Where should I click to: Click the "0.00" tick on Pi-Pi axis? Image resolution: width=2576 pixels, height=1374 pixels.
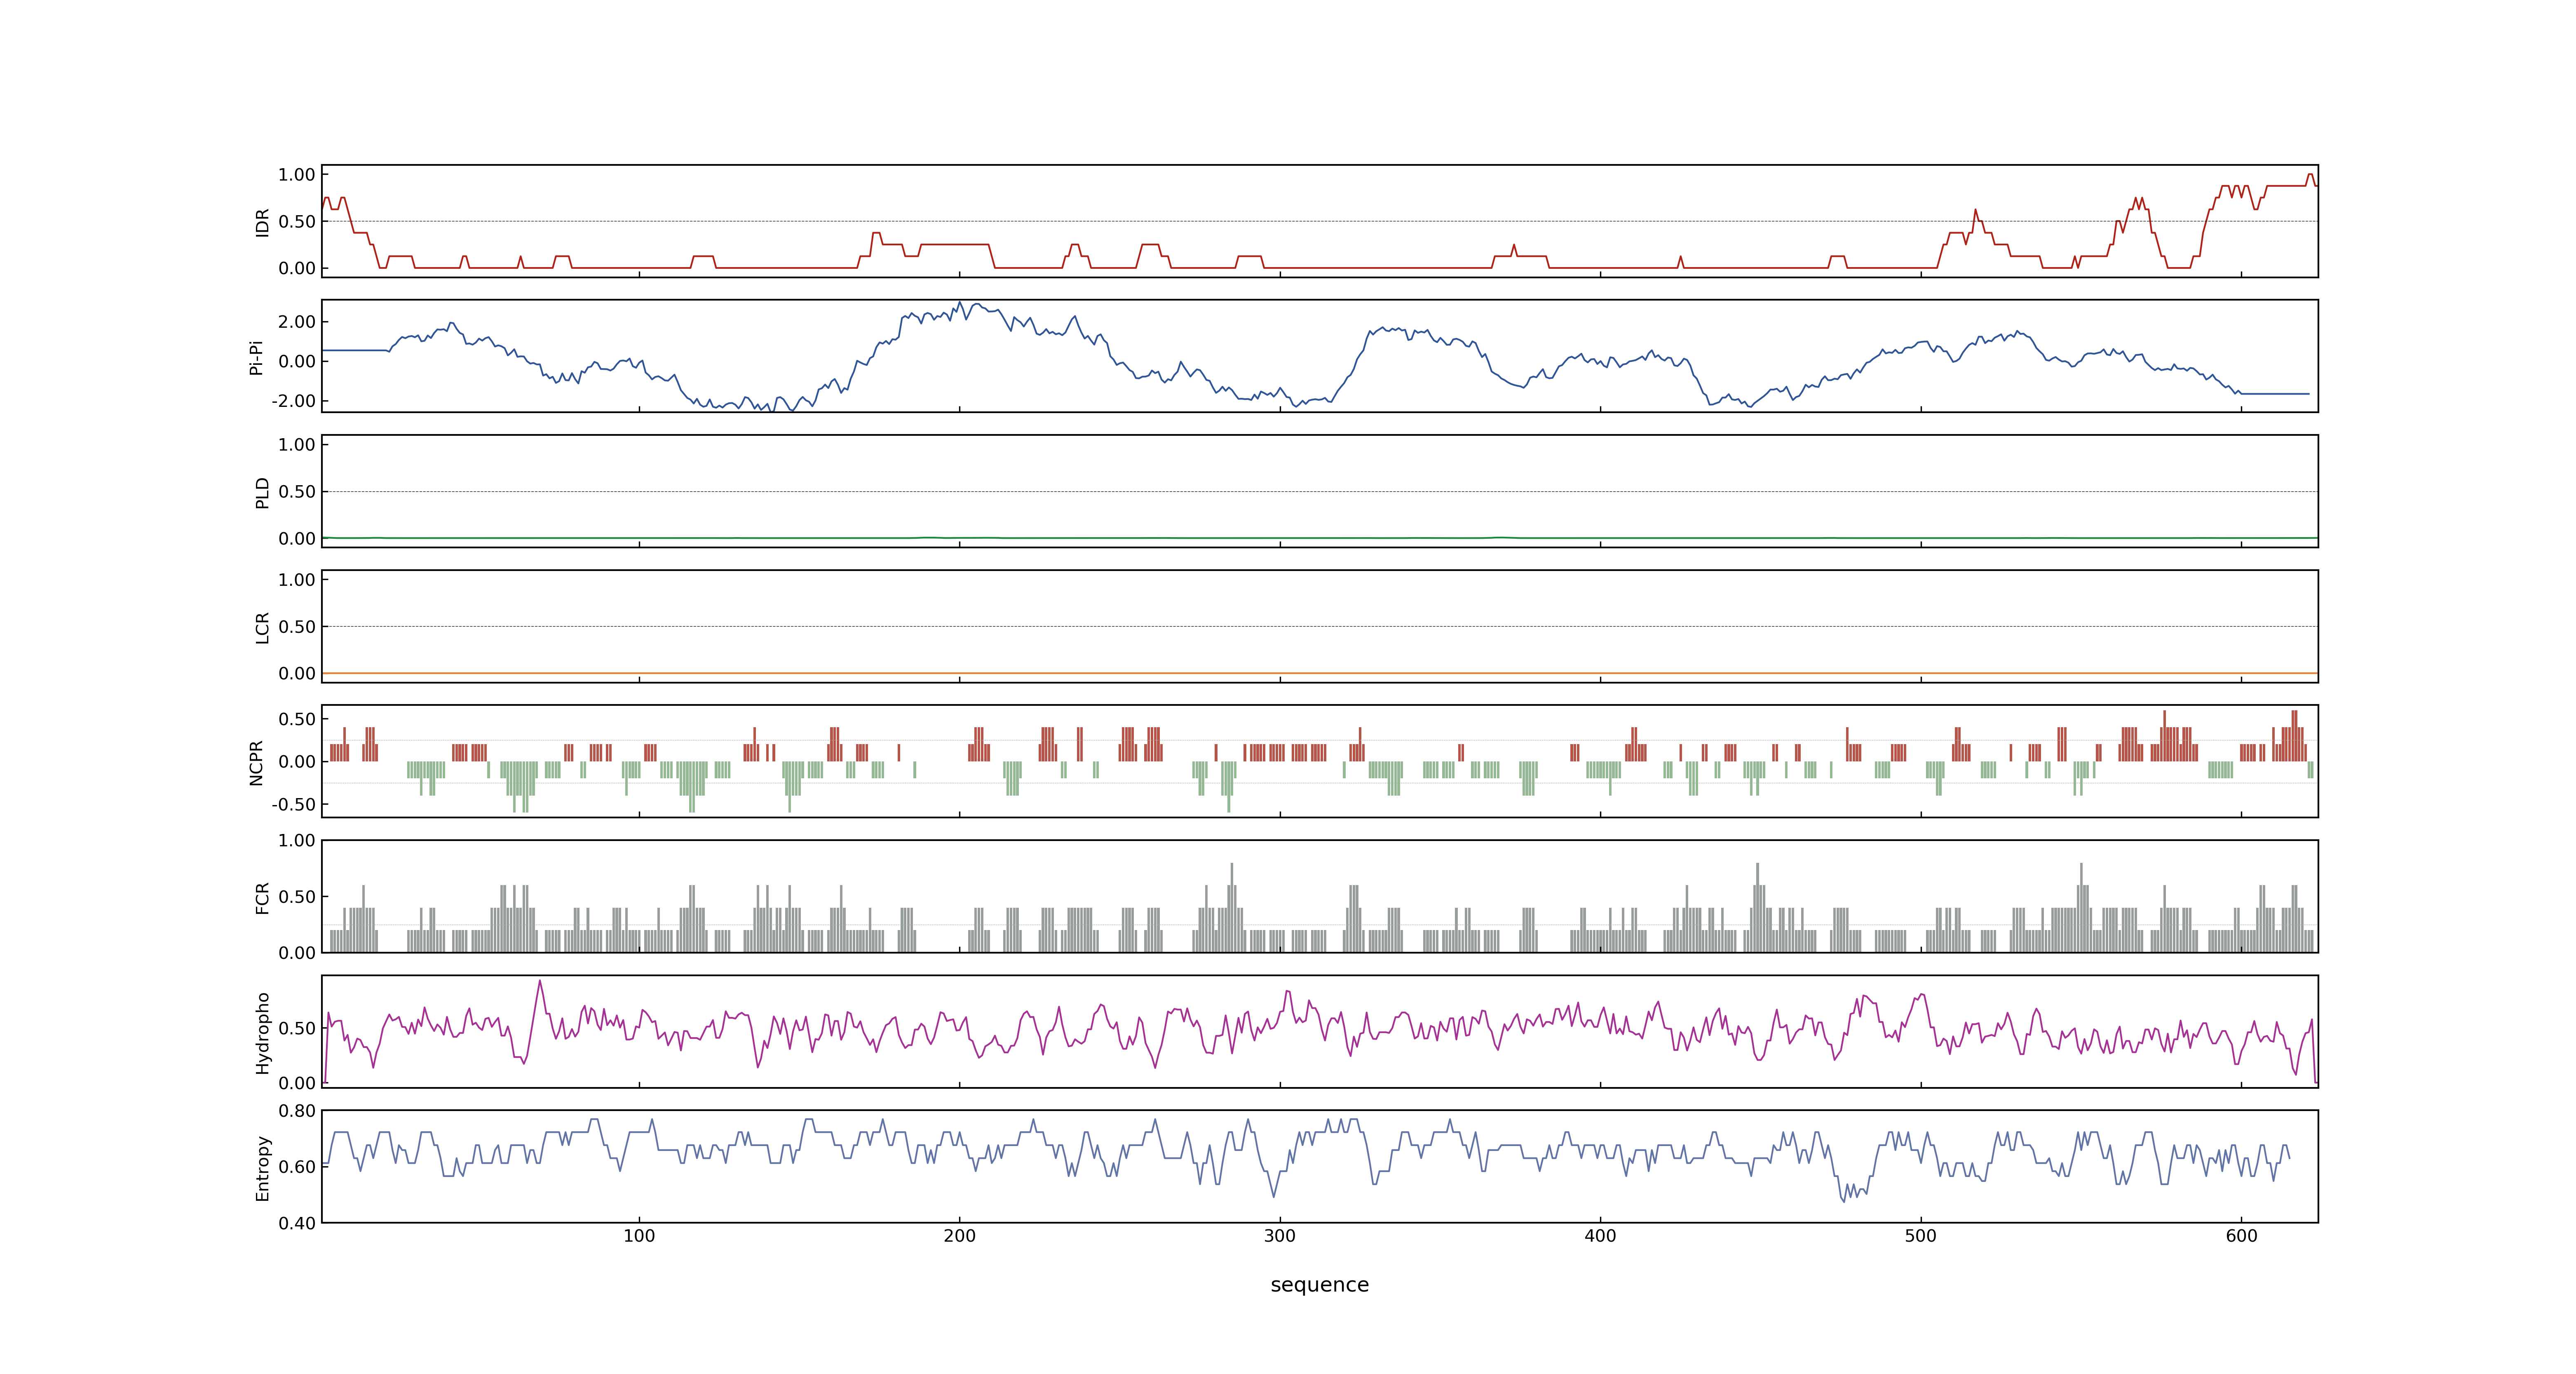point(297,362)
